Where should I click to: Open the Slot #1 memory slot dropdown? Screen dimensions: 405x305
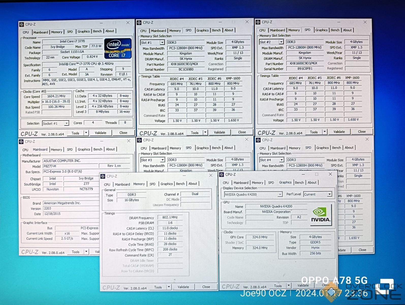(x=162, y=42)
